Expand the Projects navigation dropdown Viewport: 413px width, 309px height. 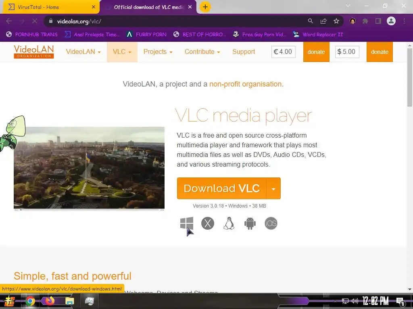(x=158, y=52)
